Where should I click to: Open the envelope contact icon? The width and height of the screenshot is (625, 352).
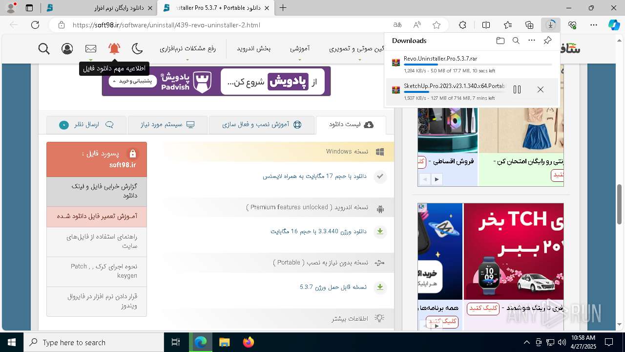(x=91, y=49)
